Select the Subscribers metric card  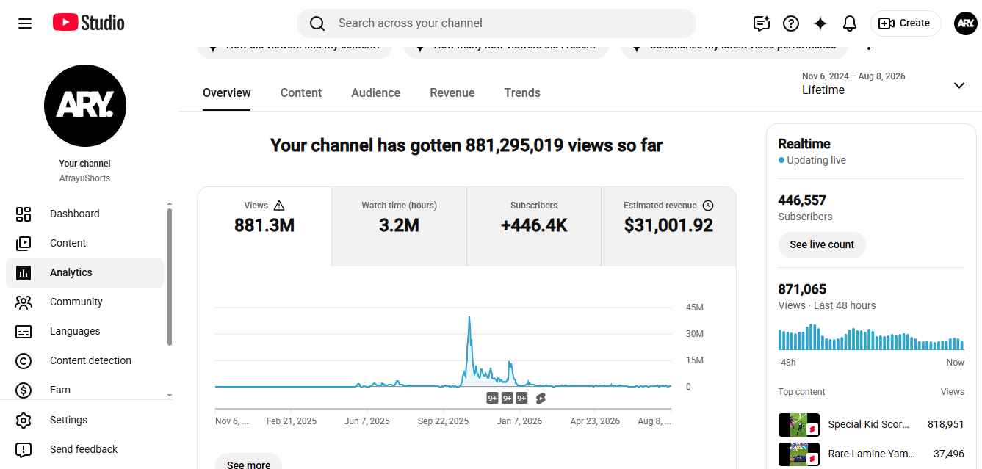click(x=534, y=226)
